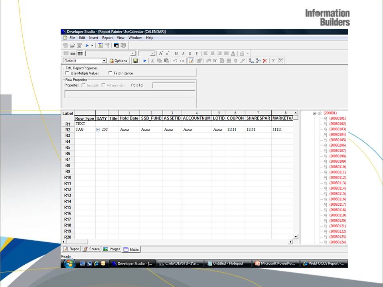The height and width of the screenshot is (287, 383).
Task: Open the Window menu
Action: coord(135,37)
